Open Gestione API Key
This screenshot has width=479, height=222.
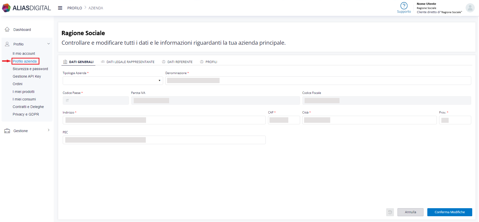pyautogui.click(x=27, y=76)
